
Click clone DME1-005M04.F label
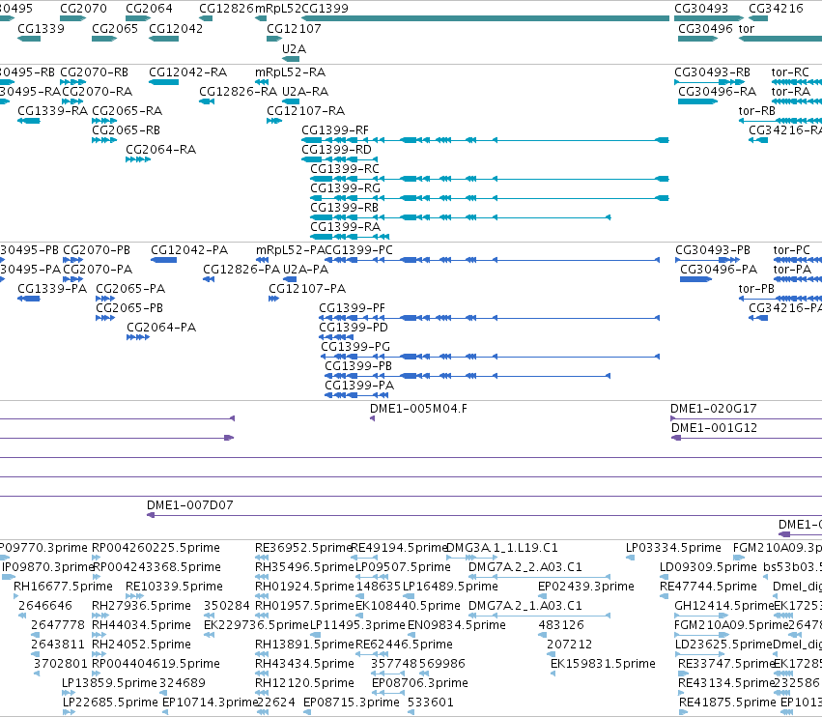click(x=419, y=409)
